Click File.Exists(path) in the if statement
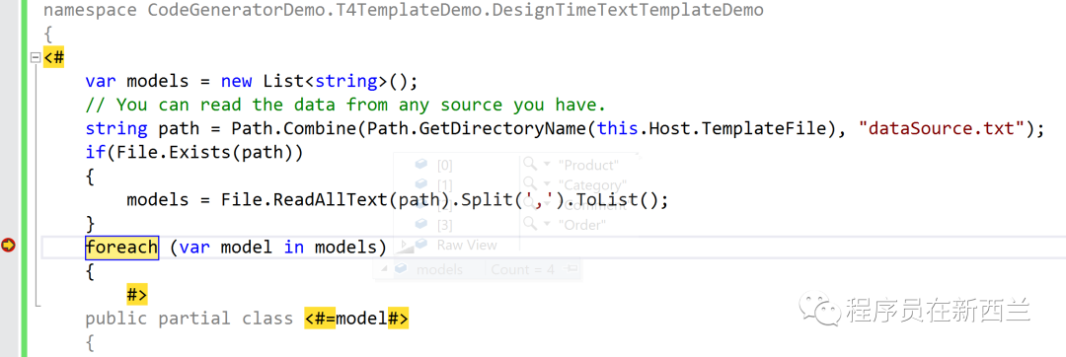This screenshot has height=357, width=1066. [204, 152]
